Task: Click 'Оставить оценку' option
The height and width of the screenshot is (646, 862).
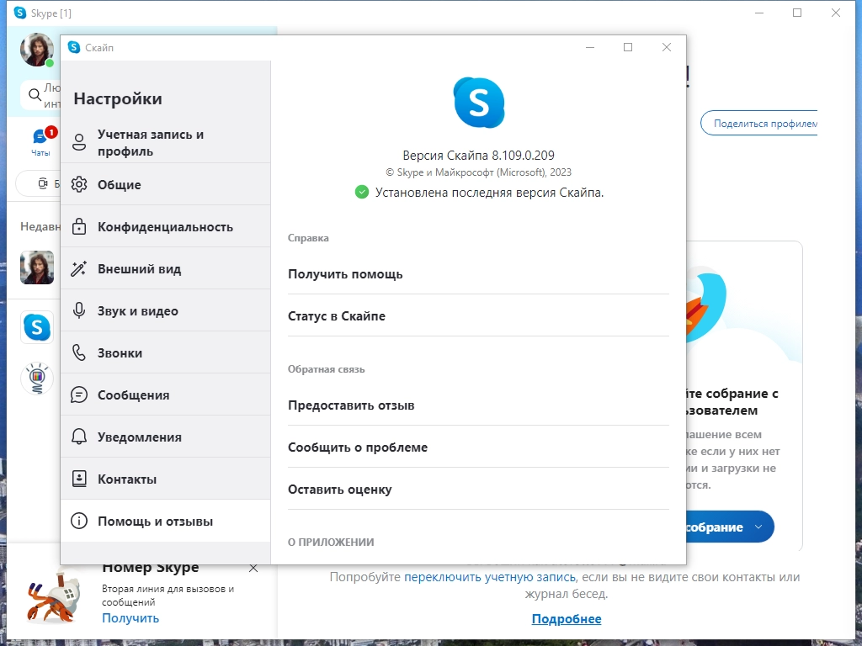Action: coord(478,489)
